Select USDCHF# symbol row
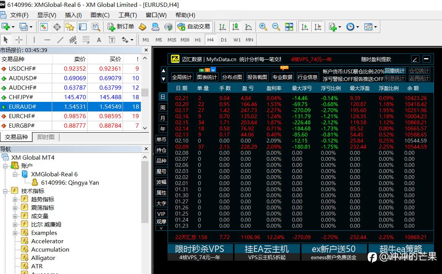 click(x=70, y=69)
